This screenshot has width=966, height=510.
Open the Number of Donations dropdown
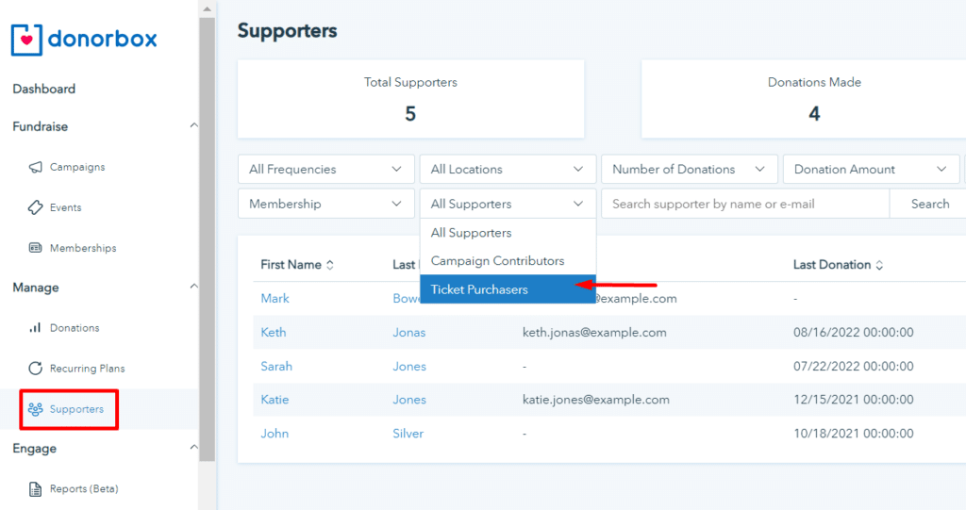coord(689,170)
